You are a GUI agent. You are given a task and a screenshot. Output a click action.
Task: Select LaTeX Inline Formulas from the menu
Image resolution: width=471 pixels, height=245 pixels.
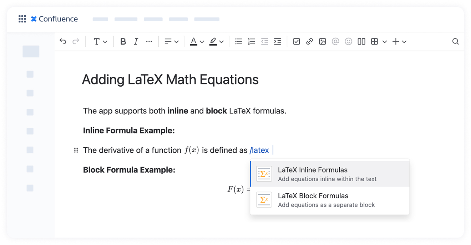point(313,174)
